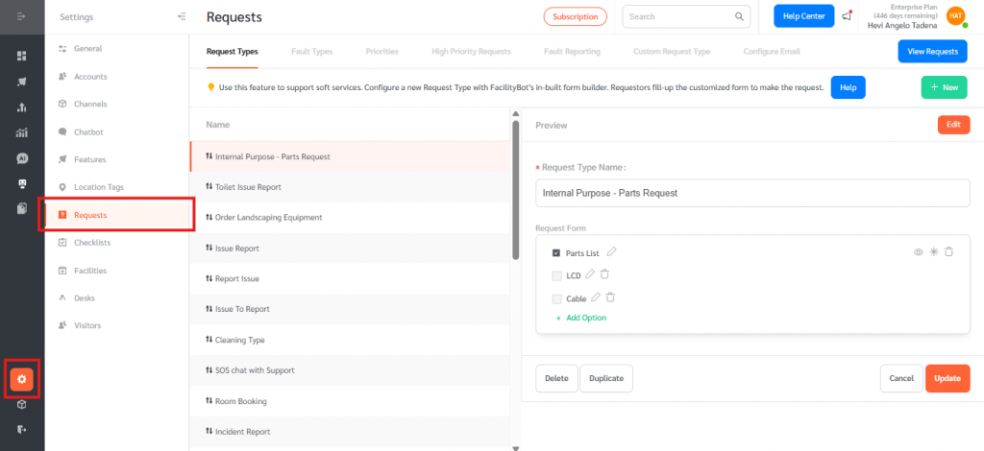Open the dashboard icon in left rail

(x=21, y=56)
